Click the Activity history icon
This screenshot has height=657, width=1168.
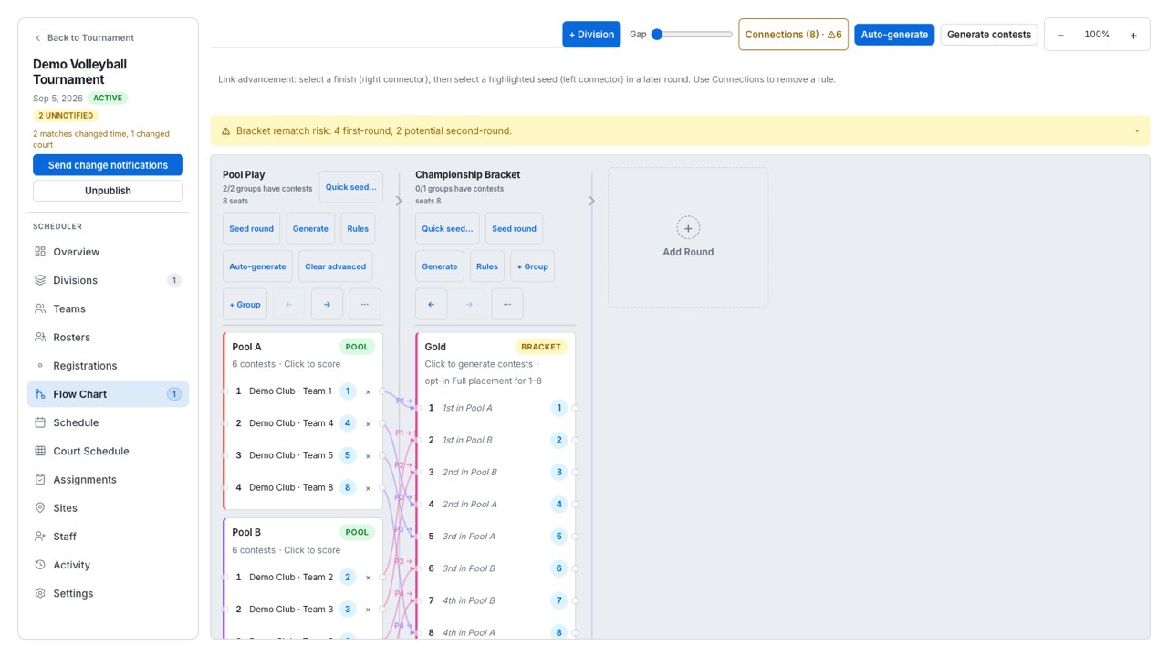coord(40,565)
